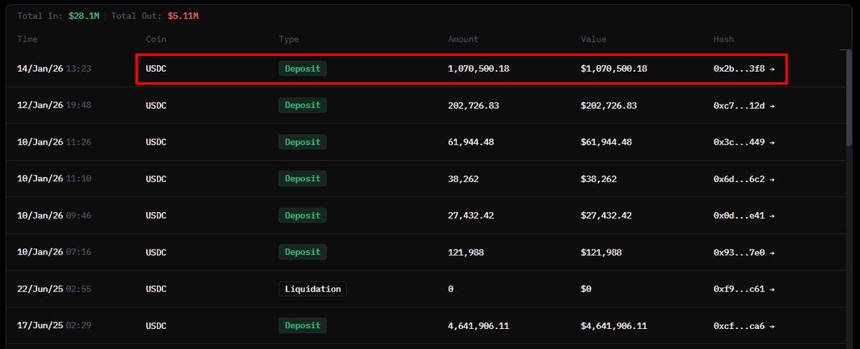Click the Type column header
Screen dimensions: 860x349
(289, 39)
